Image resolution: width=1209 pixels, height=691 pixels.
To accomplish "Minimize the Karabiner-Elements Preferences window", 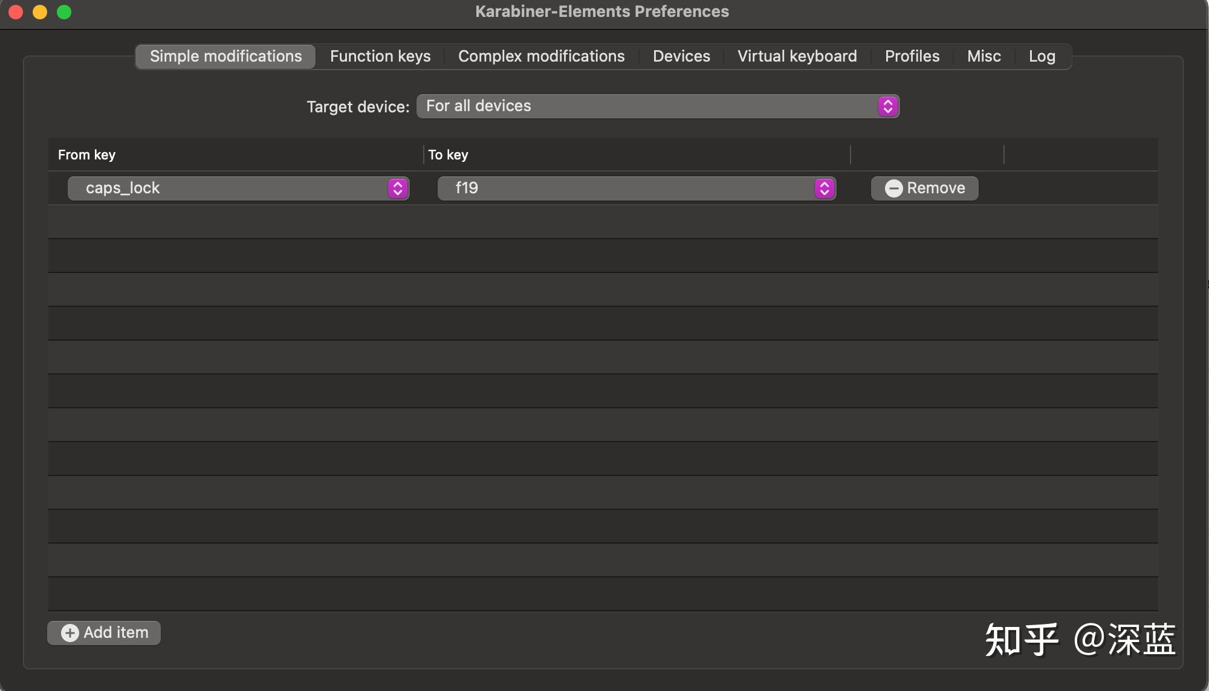I will (40, 12).
